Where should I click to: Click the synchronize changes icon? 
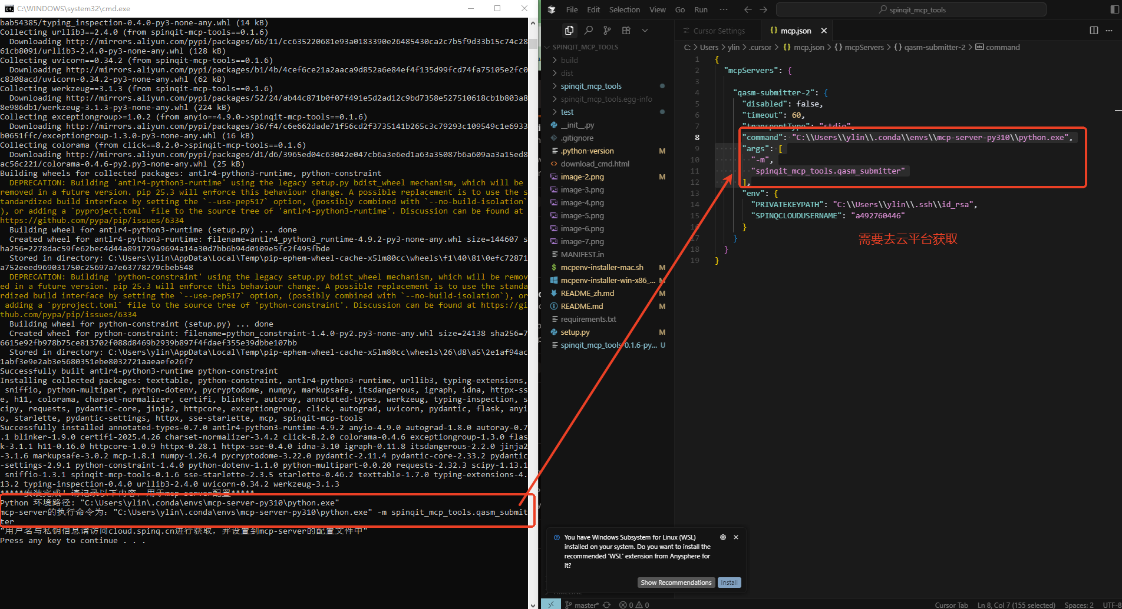606,605
